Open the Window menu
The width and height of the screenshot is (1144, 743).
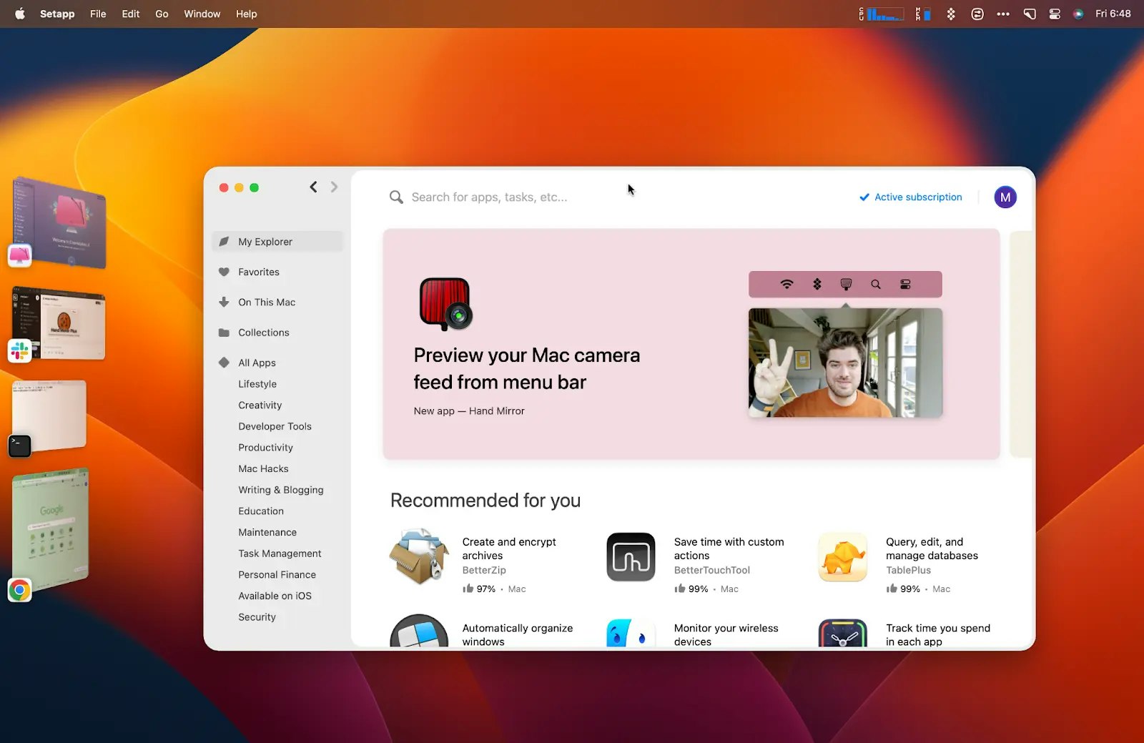tap(202, 14)
